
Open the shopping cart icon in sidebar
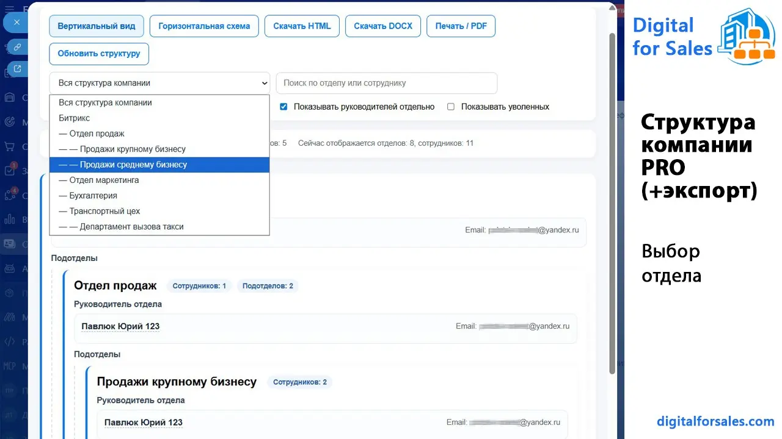pyautogui.click(x=10, y=146)
